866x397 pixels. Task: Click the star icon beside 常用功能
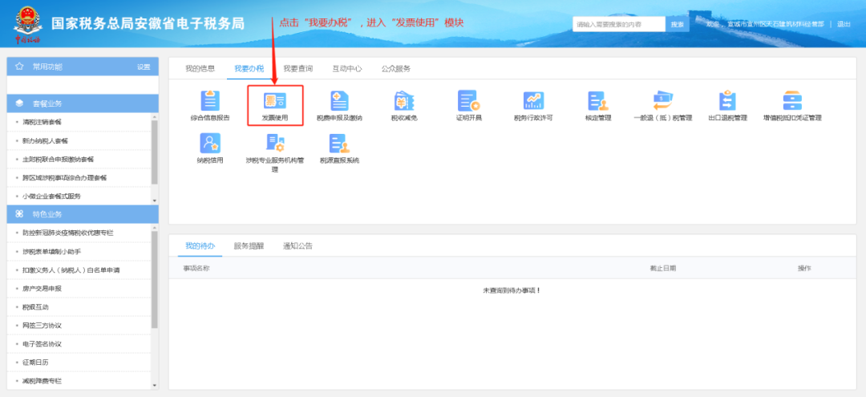point(19,67)
